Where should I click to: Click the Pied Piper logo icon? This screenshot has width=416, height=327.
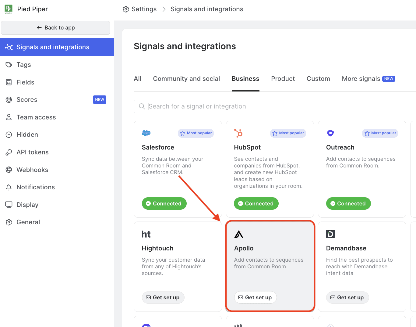point(9,9)
